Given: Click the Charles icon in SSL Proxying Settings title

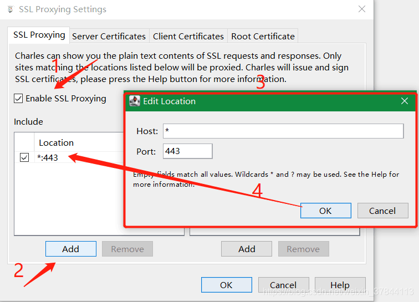Looking at the screenshot, I should (11, 9).
